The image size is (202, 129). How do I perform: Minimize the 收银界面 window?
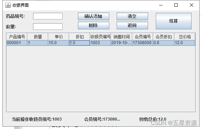coord(161,5)
